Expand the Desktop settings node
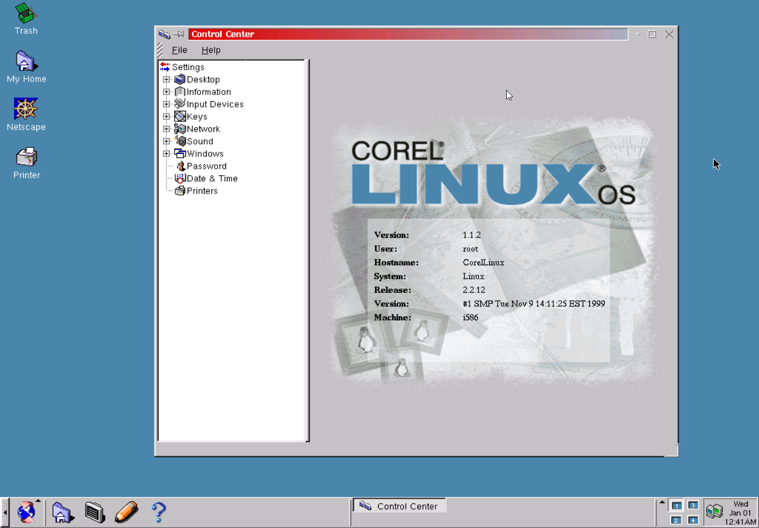This screenshot has height=528, width=759. pyautogui.click(x=166, y=79)
